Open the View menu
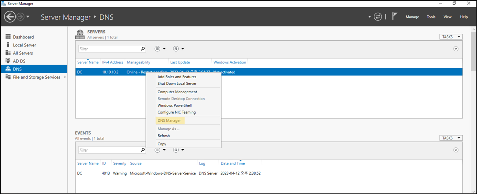Viewport: 477px width, 194px height. (x=447, y=17)
